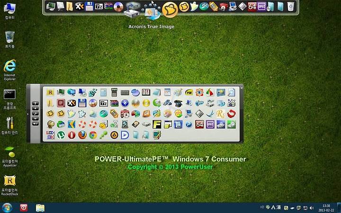The width and height of the screenshot is (341, 213).
Task: Open the 7z icon in the Appetizer panel
Action: pyautogui.click(x=104, y=103)
